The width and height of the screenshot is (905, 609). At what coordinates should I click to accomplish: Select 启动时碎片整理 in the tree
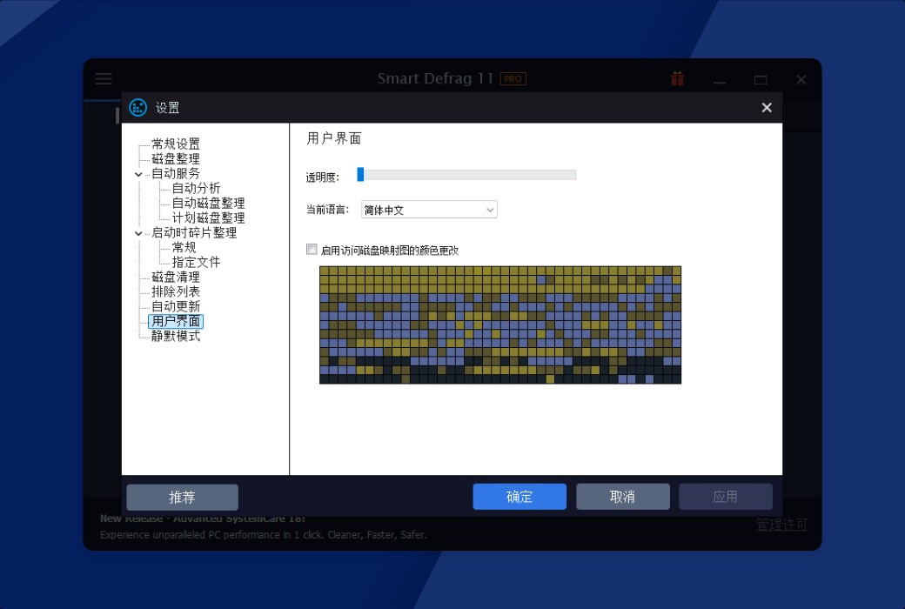(x=194, y=232)
